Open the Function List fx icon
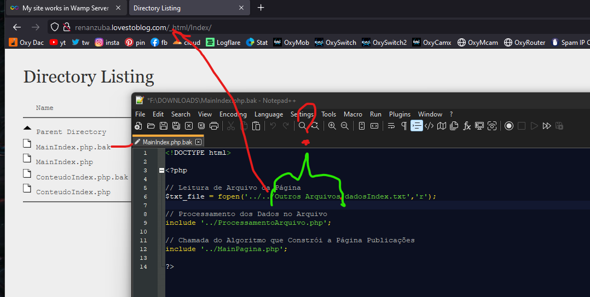 coord(467,126)
